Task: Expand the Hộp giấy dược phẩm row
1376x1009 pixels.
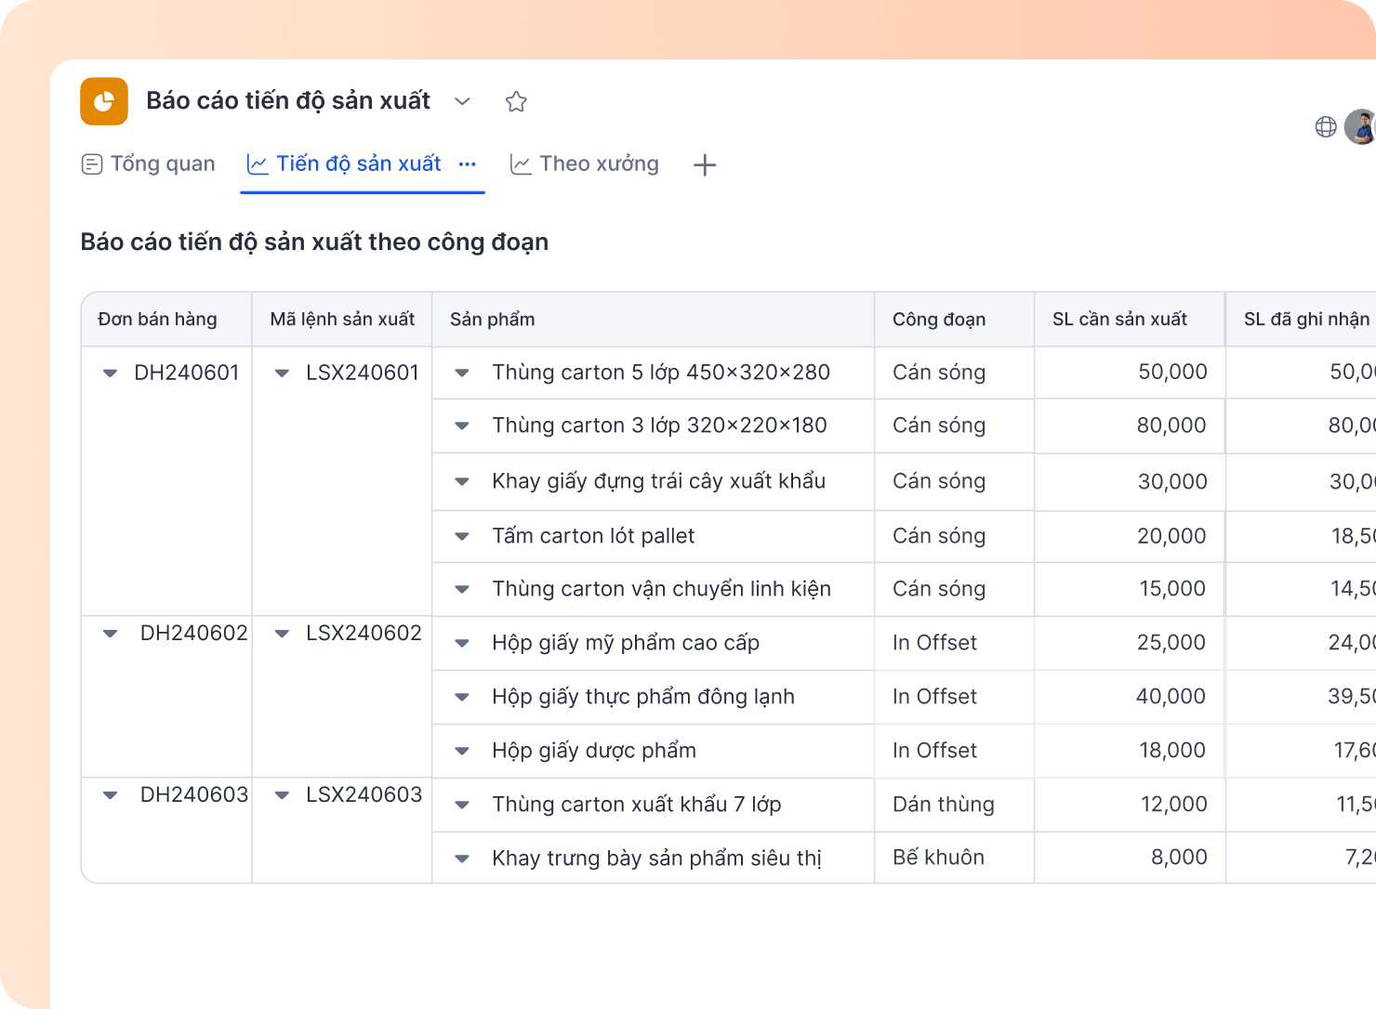Action: coord(462,751)
